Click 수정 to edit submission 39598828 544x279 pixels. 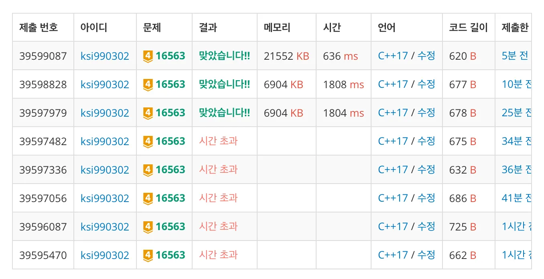[x=426, y=85]
